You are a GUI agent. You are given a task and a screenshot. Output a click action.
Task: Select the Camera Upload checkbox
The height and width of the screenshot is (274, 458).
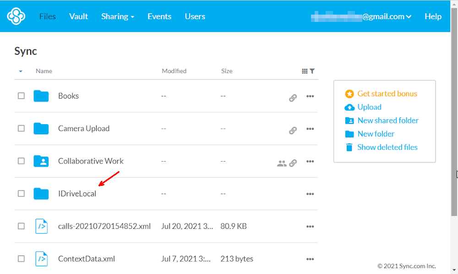pos(21,128)
